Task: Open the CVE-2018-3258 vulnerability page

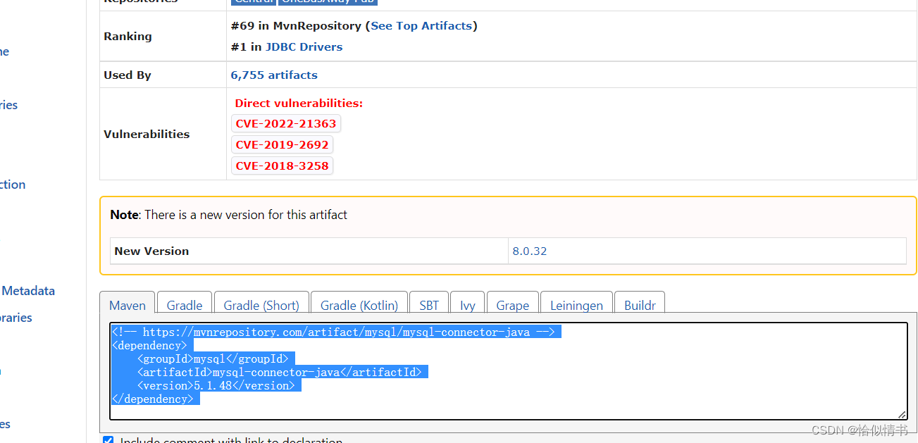Action: [x=282, y=166]
